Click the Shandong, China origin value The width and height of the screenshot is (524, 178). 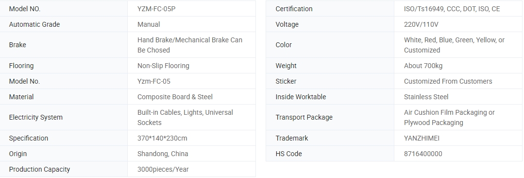[x=163, y=154]
